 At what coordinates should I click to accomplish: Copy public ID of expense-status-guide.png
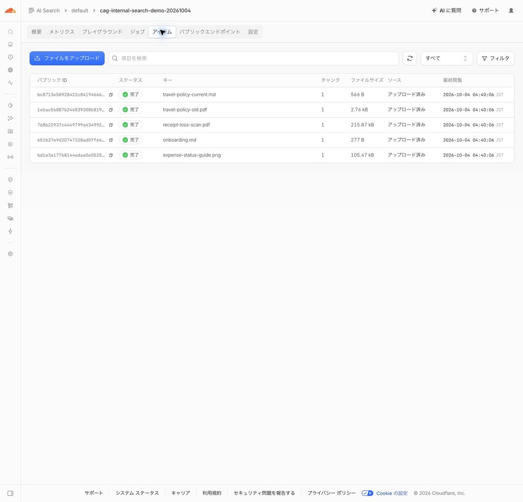[111, 155]
